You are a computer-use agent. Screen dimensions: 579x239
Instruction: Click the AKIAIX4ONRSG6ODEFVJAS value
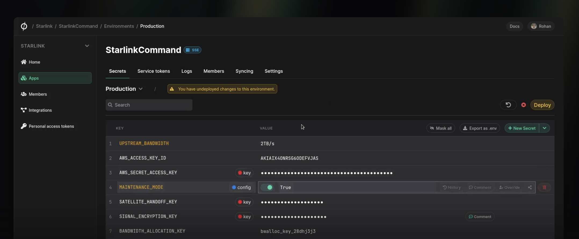(289, 158)
